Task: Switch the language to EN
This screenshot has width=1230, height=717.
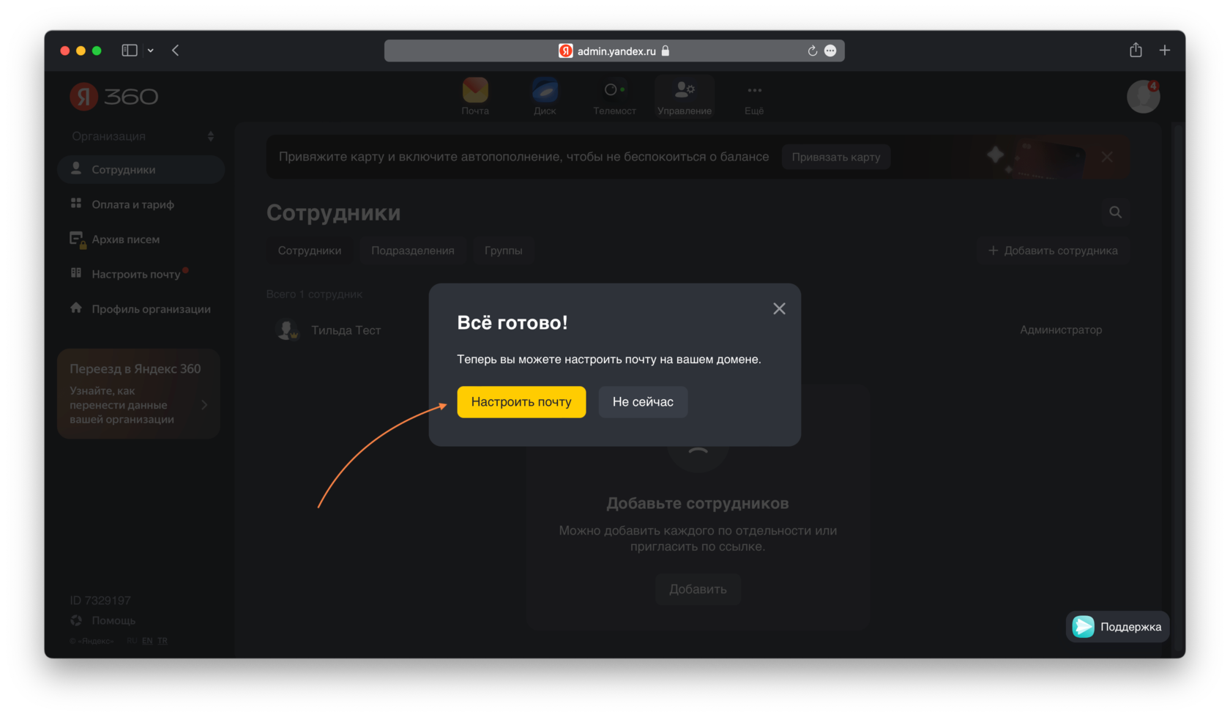Action: (x=147, y=641)
